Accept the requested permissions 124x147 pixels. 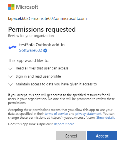(x=102, y=136)
